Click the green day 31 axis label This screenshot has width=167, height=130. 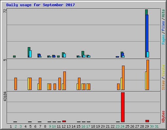point(157,126)
